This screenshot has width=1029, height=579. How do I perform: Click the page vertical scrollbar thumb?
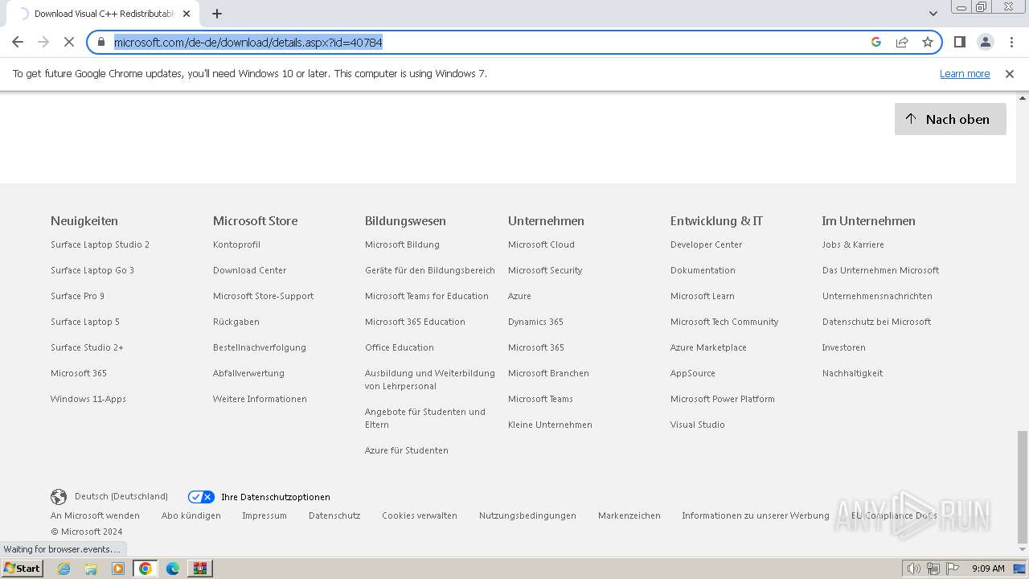point(1023,487)
